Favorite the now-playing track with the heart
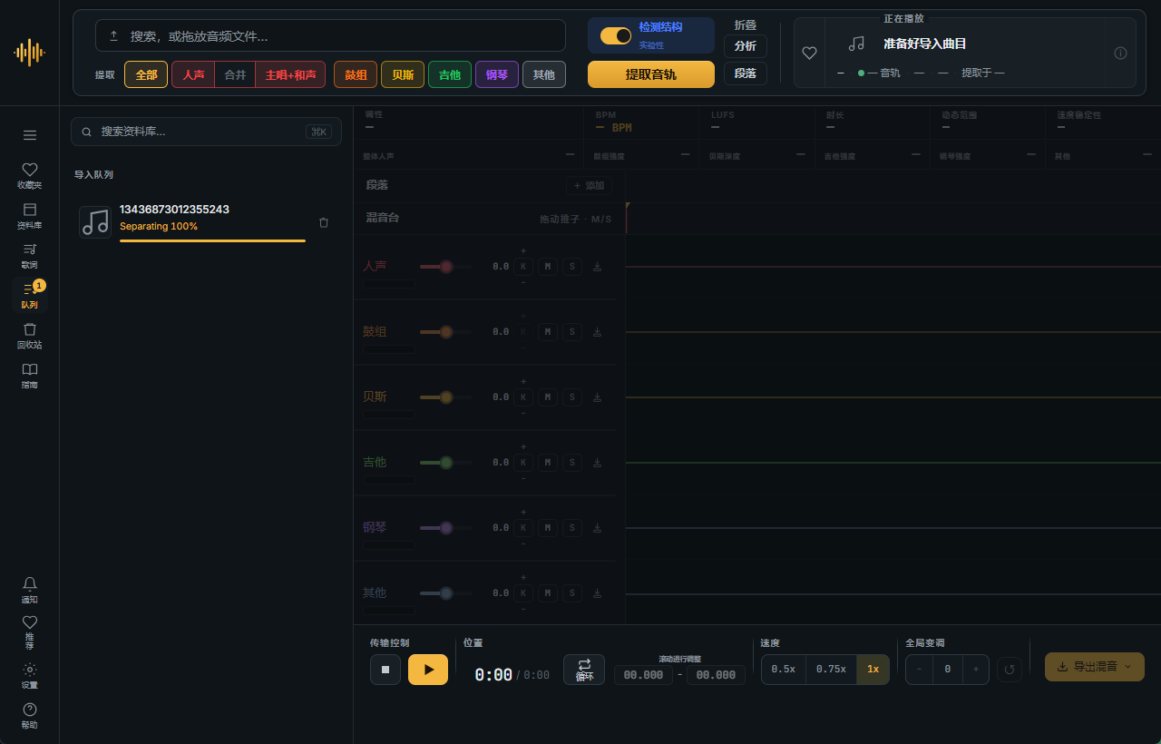Viewport: 1161px width, 744px height. click(x=810, y=53)
